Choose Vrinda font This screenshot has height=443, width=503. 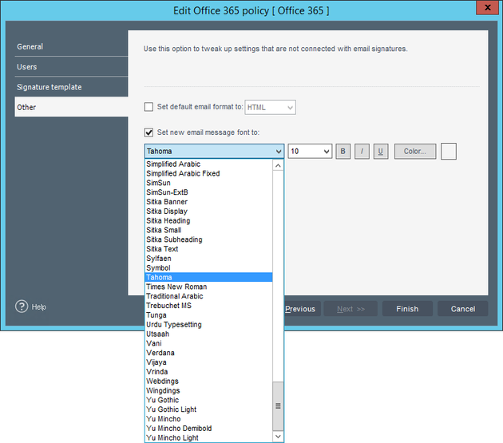click(x=208, y=371)
